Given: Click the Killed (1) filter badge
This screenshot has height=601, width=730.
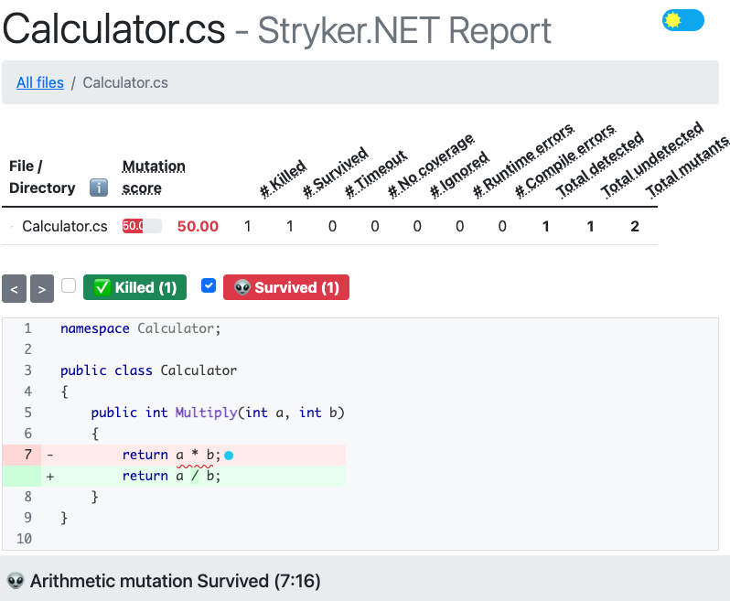Looking at the screenshot, I should click(135, 288).
